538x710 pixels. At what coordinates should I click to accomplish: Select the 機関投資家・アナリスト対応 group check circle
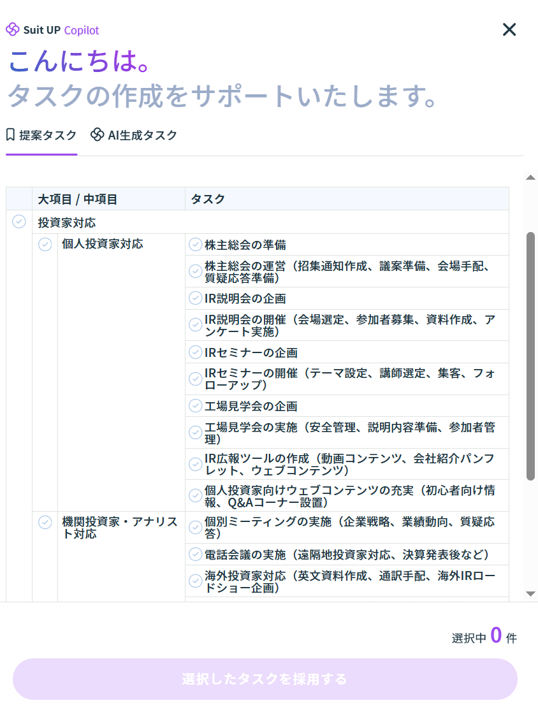(x=45, y=523)
